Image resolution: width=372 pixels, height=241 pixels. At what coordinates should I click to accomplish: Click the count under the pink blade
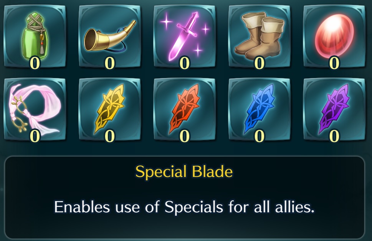tap(185, 63)
